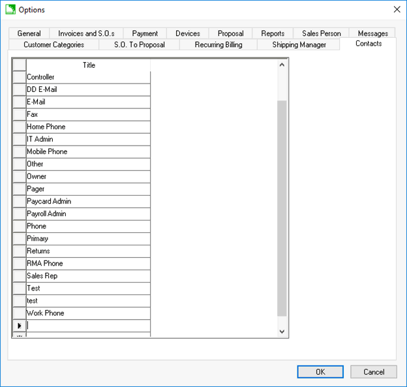The image size is (407, 387).
Task: Click the Cancel button
Action: pyautogui.click(x=373, y=372)
